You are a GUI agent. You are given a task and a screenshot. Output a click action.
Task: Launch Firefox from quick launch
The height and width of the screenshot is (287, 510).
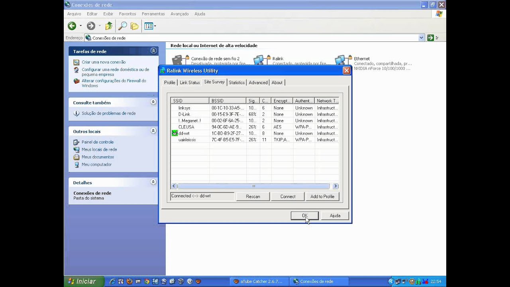[129, 281]
